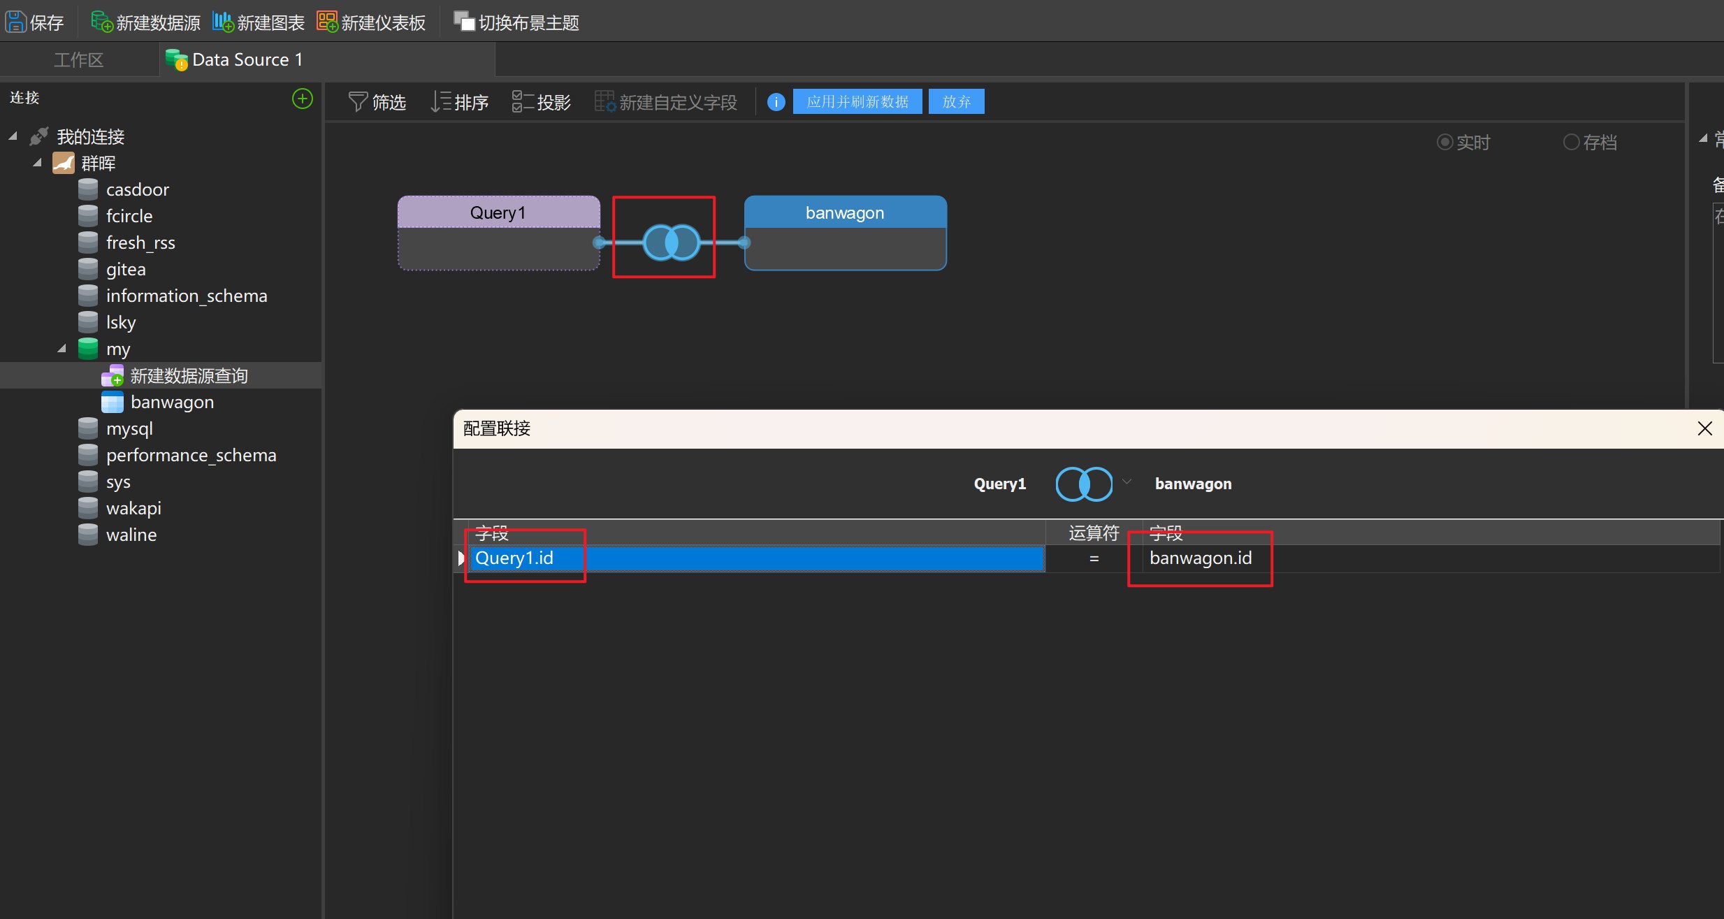Open the Projection (投影) tool
1724x919 pixels.
tap(542, 102)
